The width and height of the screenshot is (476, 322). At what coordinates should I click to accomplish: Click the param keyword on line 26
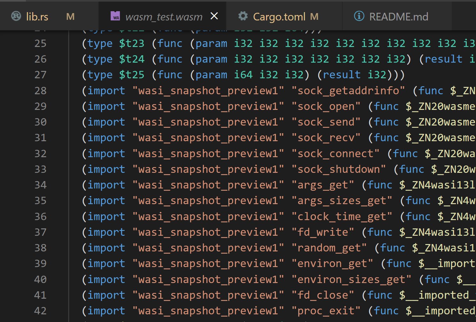(212, 59)
